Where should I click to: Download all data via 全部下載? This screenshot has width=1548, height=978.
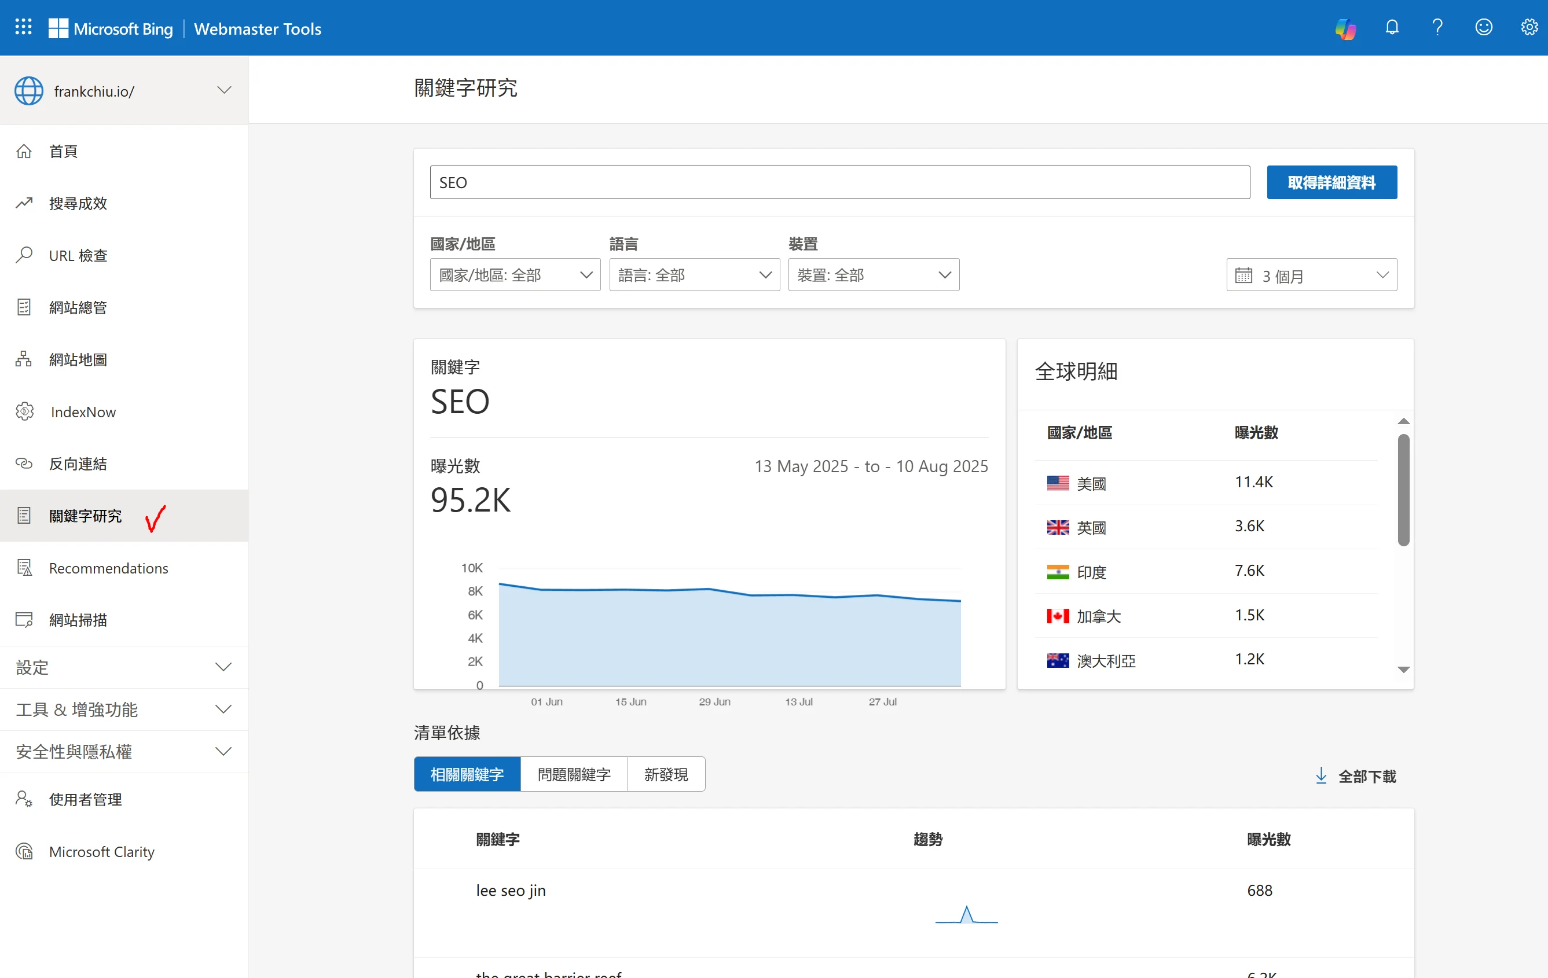(1356, 776)
